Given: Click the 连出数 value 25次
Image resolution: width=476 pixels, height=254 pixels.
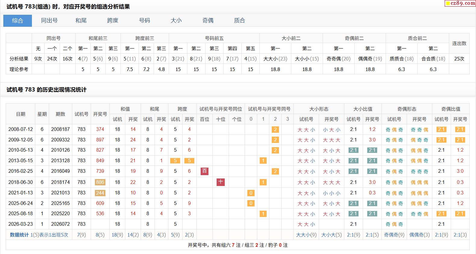Looking at the screenshot, I should (x=459, y=59).
